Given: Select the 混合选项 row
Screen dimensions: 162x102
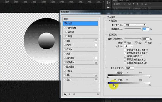Looking at the screenshot, I should (x=80, y=23).
